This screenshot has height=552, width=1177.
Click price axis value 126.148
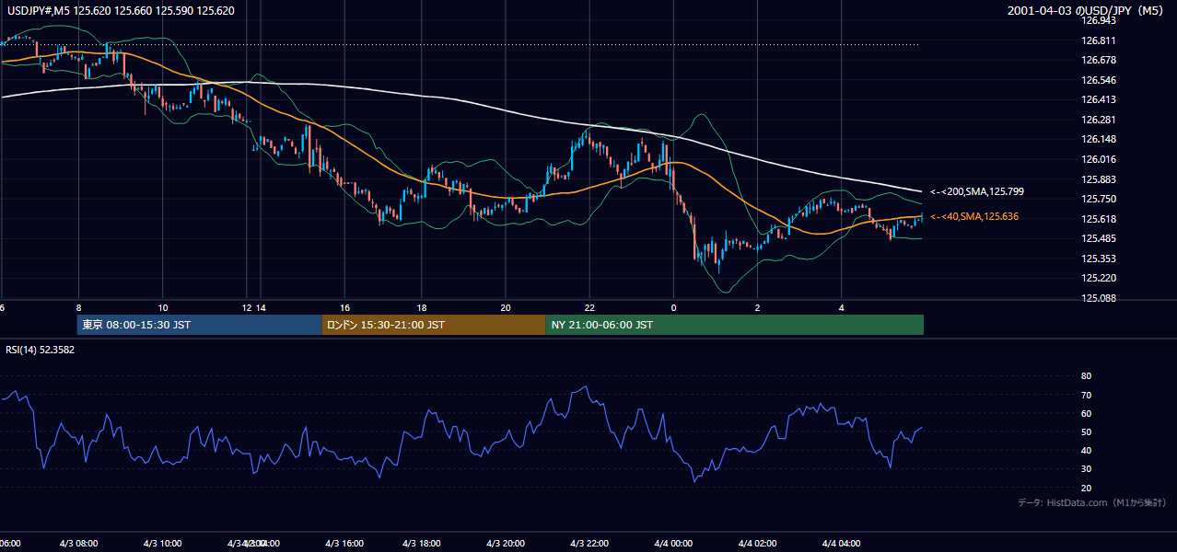1099,139
